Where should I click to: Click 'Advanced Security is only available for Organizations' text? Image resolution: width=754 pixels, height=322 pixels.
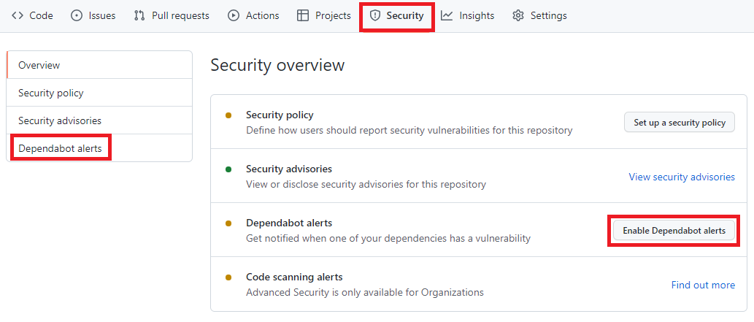point(364,292)
